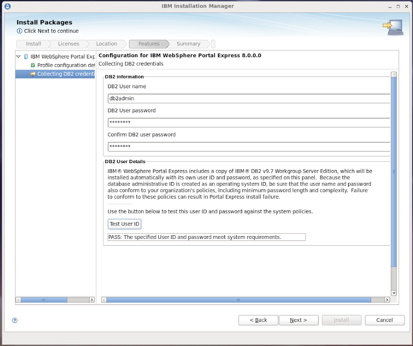This screenshot has width=413, height=346.
Task: Click the vertical scrollbar down arrow
Action: 394,293
